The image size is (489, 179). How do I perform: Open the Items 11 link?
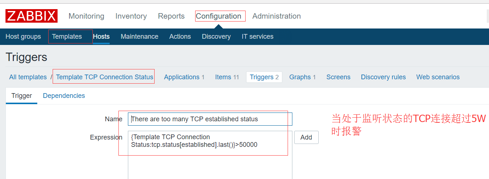227,77
